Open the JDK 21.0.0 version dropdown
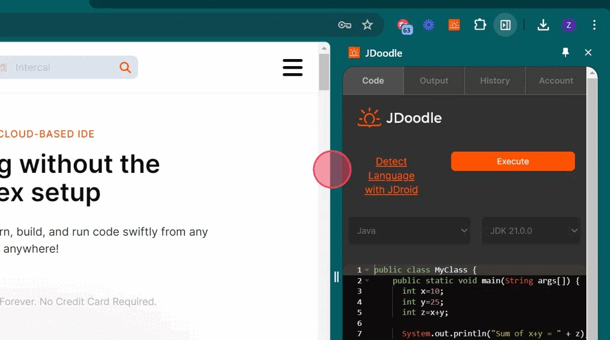The height and width of the screenshot is (340, 610). tap(531, 231)
